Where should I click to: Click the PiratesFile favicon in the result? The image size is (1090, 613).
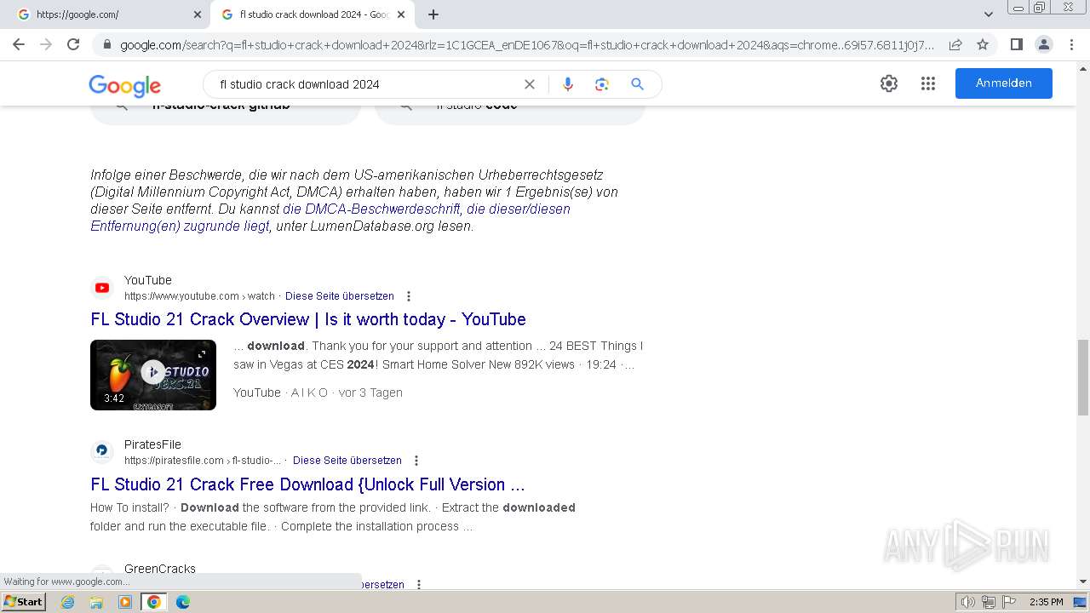coord(102,452)
